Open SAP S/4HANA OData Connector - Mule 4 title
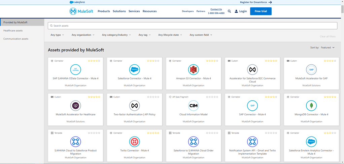The image size is (344, 164). tap(75, 78)
